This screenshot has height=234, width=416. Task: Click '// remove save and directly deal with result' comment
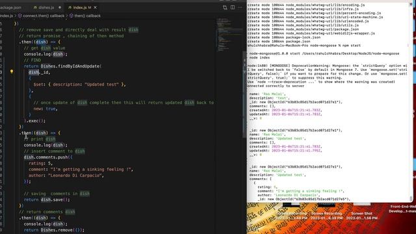(x=79, y=30)
